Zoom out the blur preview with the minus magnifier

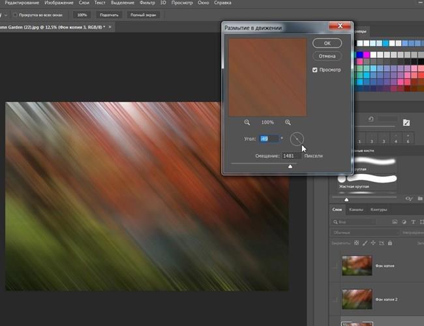247,123
